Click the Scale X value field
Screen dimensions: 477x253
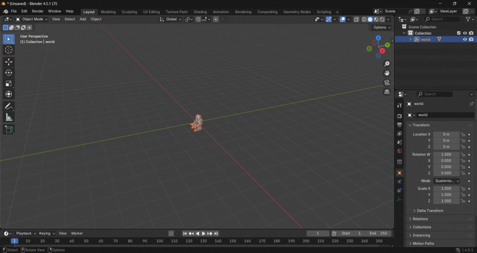coord(446,188)
